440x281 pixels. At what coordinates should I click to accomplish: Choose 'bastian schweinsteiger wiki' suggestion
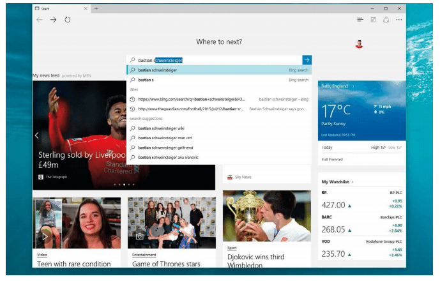pos(219,128)
